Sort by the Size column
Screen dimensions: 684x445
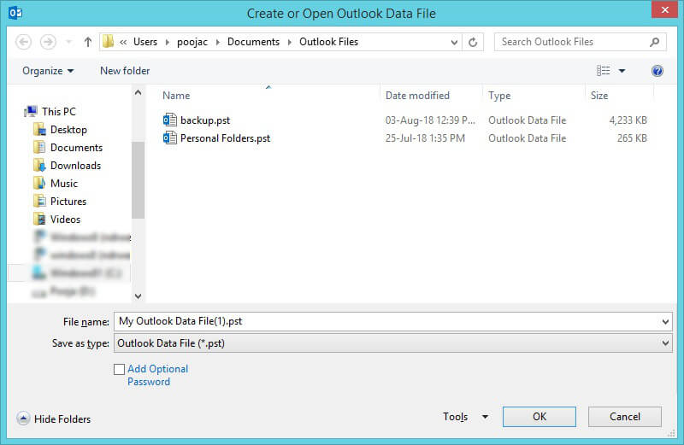(x=599, y=96)
